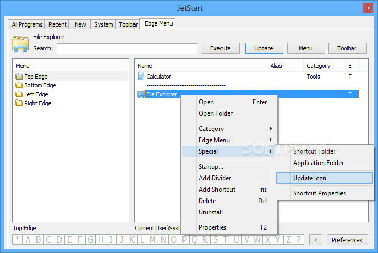The image size is (378, 253).
Task: Sort by the Alias column header
Action: coord(285,66)
